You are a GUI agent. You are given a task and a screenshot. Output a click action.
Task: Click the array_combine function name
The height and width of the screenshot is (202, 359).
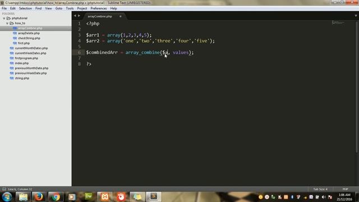142,52
